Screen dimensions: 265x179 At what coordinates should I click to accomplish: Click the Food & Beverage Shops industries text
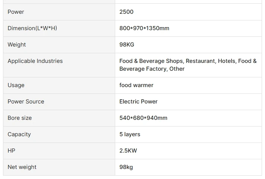click(151, 61)
